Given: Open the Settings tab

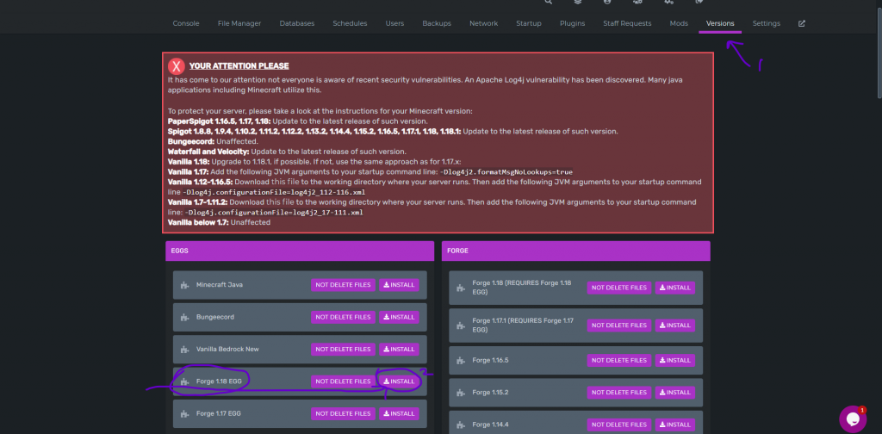Looking at the screenshot, I should pos(766,23).
